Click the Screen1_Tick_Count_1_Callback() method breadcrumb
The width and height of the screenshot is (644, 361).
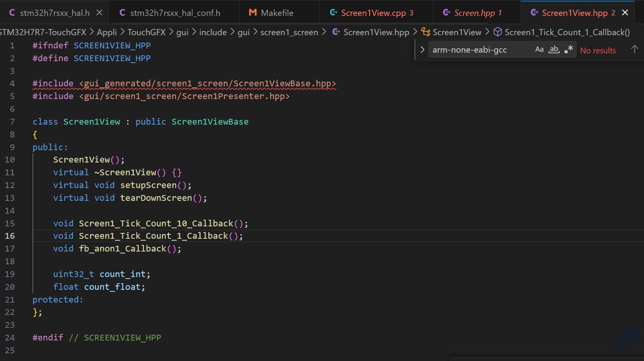point(567,32)
